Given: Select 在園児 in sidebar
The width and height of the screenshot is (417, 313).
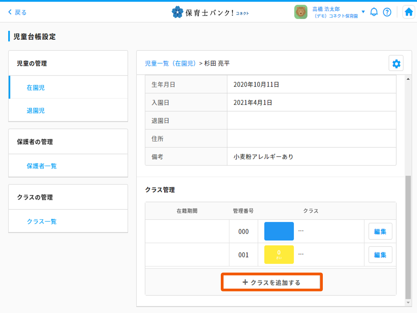Looking at the screenshot, I should (36, 88).
